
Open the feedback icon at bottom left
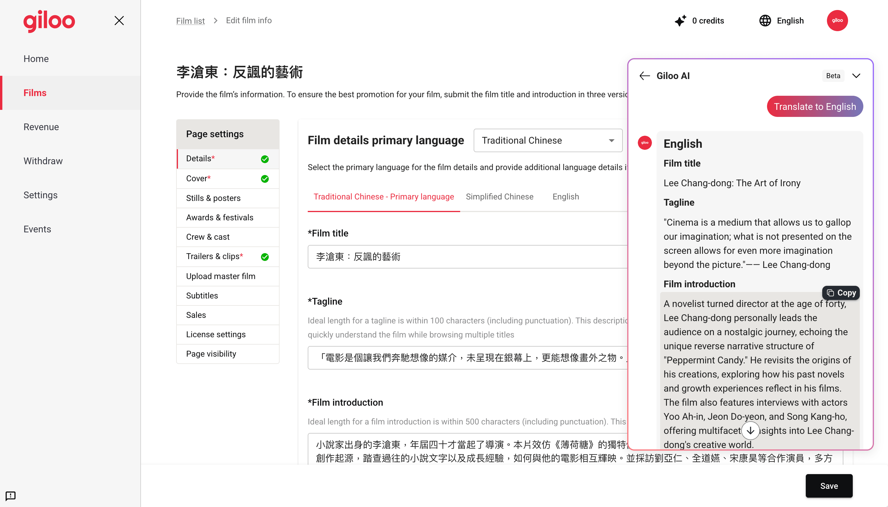tap(11, 496)
